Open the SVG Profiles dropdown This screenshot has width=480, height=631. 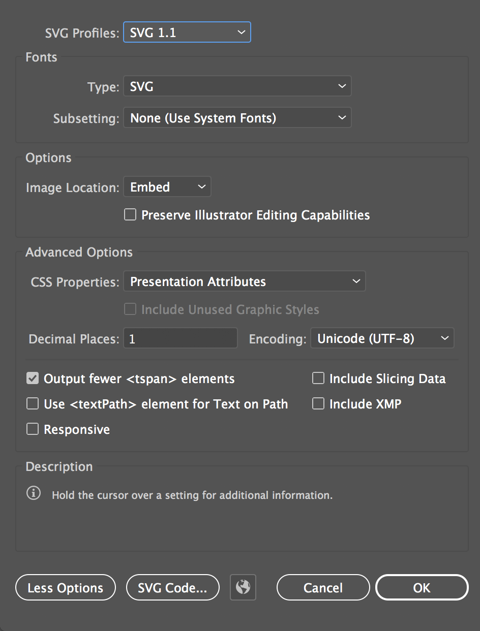[x=187, y=33]
